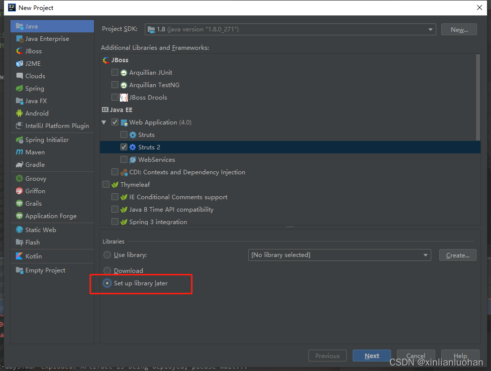
Task: Click the Spring 3 integration row
Action: coord(291,222)
